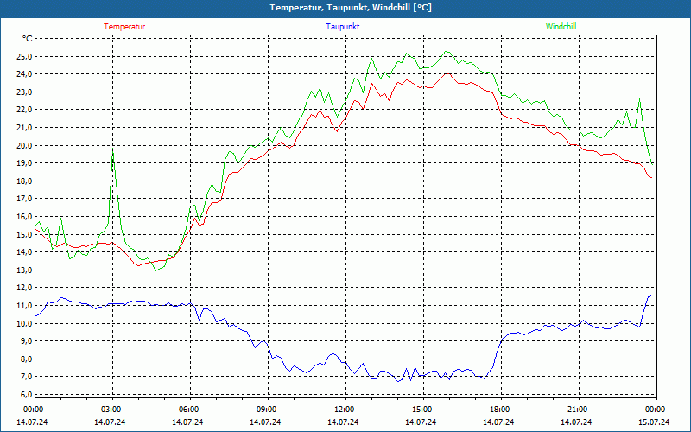Select the red Temperatur legend label
This screenshot has width=691, height=432.
(124, 27)
